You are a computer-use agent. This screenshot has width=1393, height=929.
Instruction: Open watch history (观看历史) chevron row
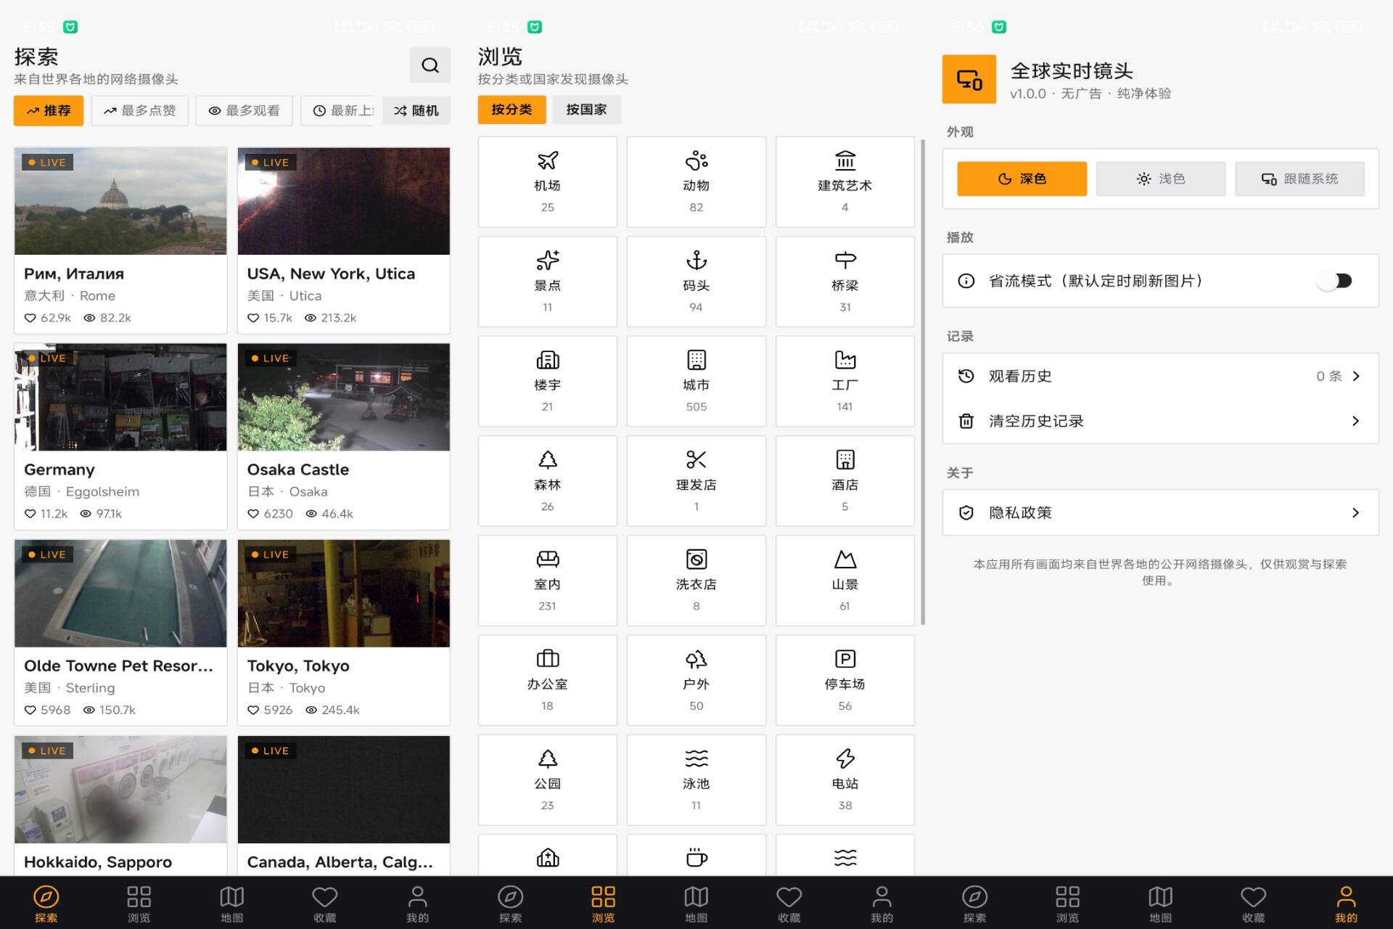click(x=1160, y=376)
